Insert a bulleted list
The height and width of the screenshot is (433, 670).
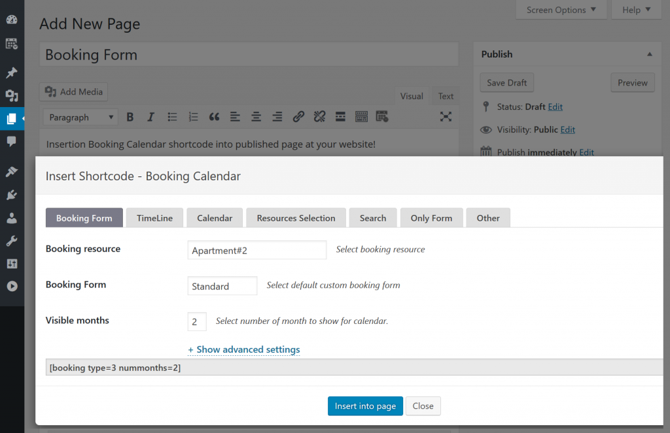tap(171, 116)
